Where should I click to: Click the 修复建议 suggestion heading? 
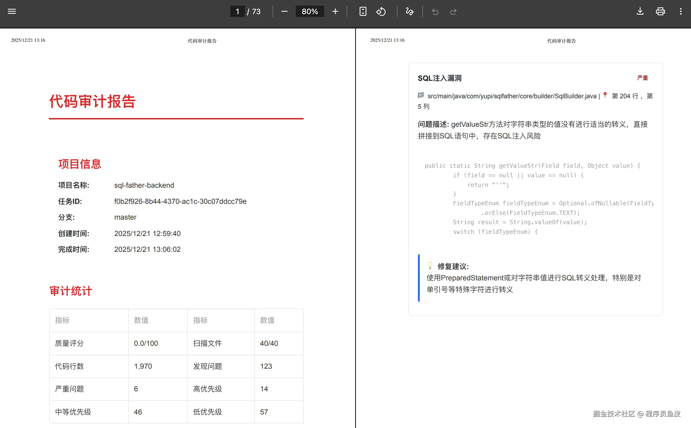453,266
